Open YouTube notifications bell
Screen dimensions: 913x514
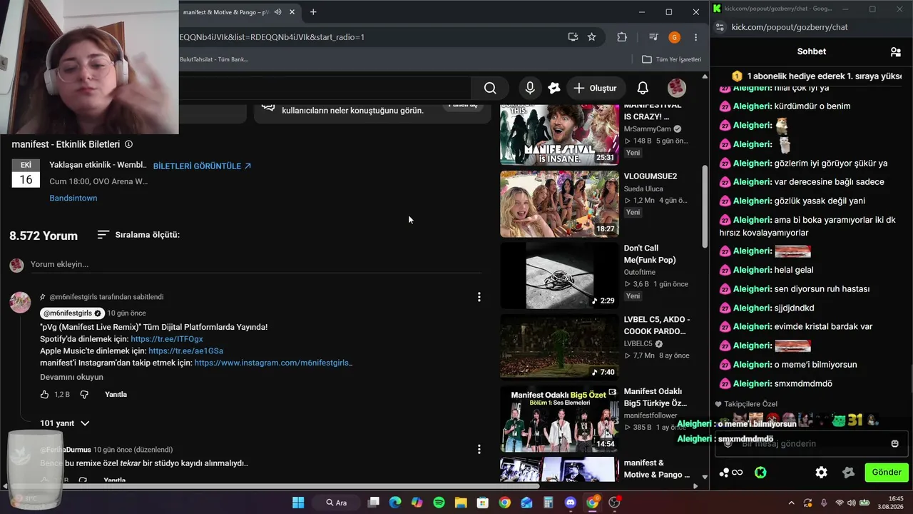click(x=643, y=88)
